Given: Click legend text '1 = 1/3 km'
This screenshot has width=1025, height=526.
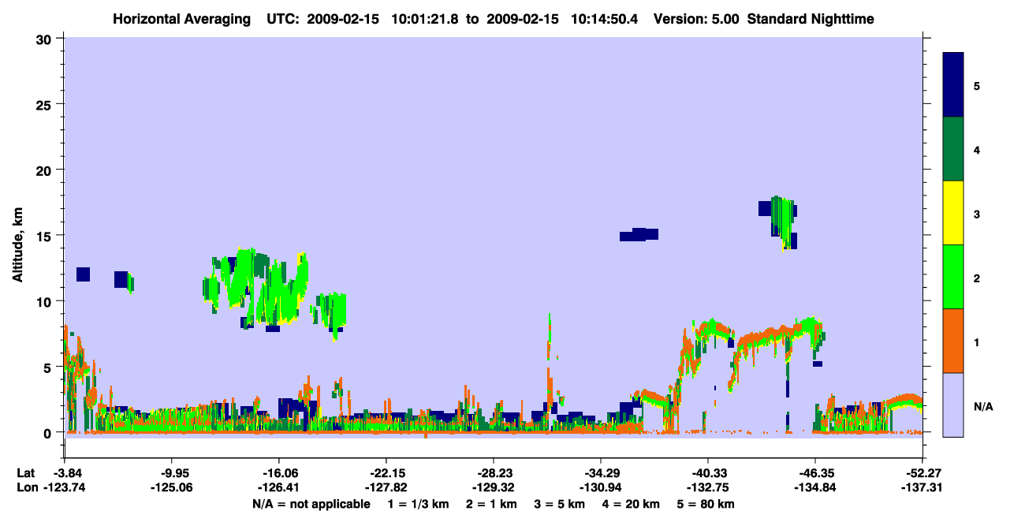Looking at the screenshot, I should tap(419, 504).
